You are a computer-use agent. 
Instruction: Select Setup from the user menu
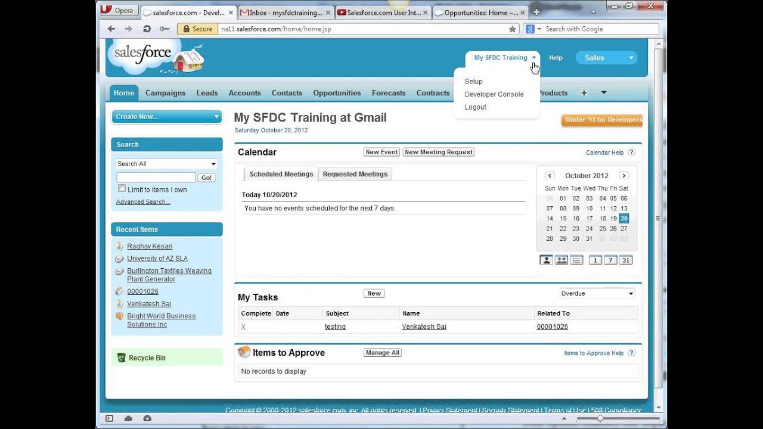tap(473, 82)
